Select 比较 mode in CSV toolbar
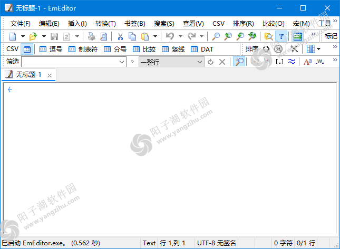Image resolution: width=340 pixels, height=249 pixels. (144, 49)
